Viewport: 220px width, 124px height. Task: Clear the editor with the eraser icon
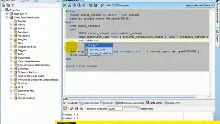pyautogui.click(x=102, y=6)
